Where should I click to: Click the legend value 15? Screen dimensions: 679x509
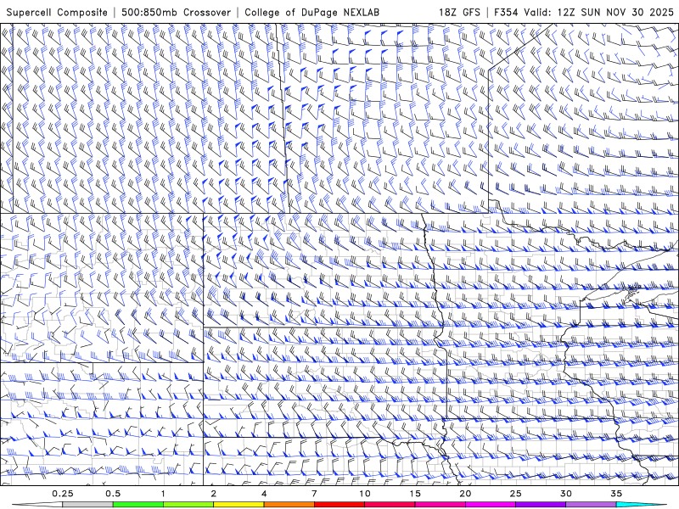click(x=415, y=494)
